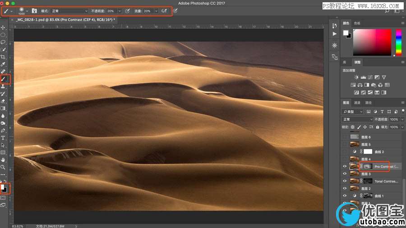Open layer filter 类型 dropdown

(353, 112)
